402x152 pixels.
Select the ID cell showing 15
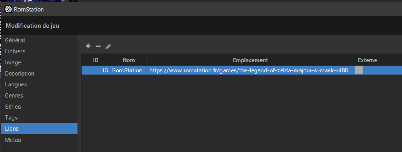pos(96,70)
